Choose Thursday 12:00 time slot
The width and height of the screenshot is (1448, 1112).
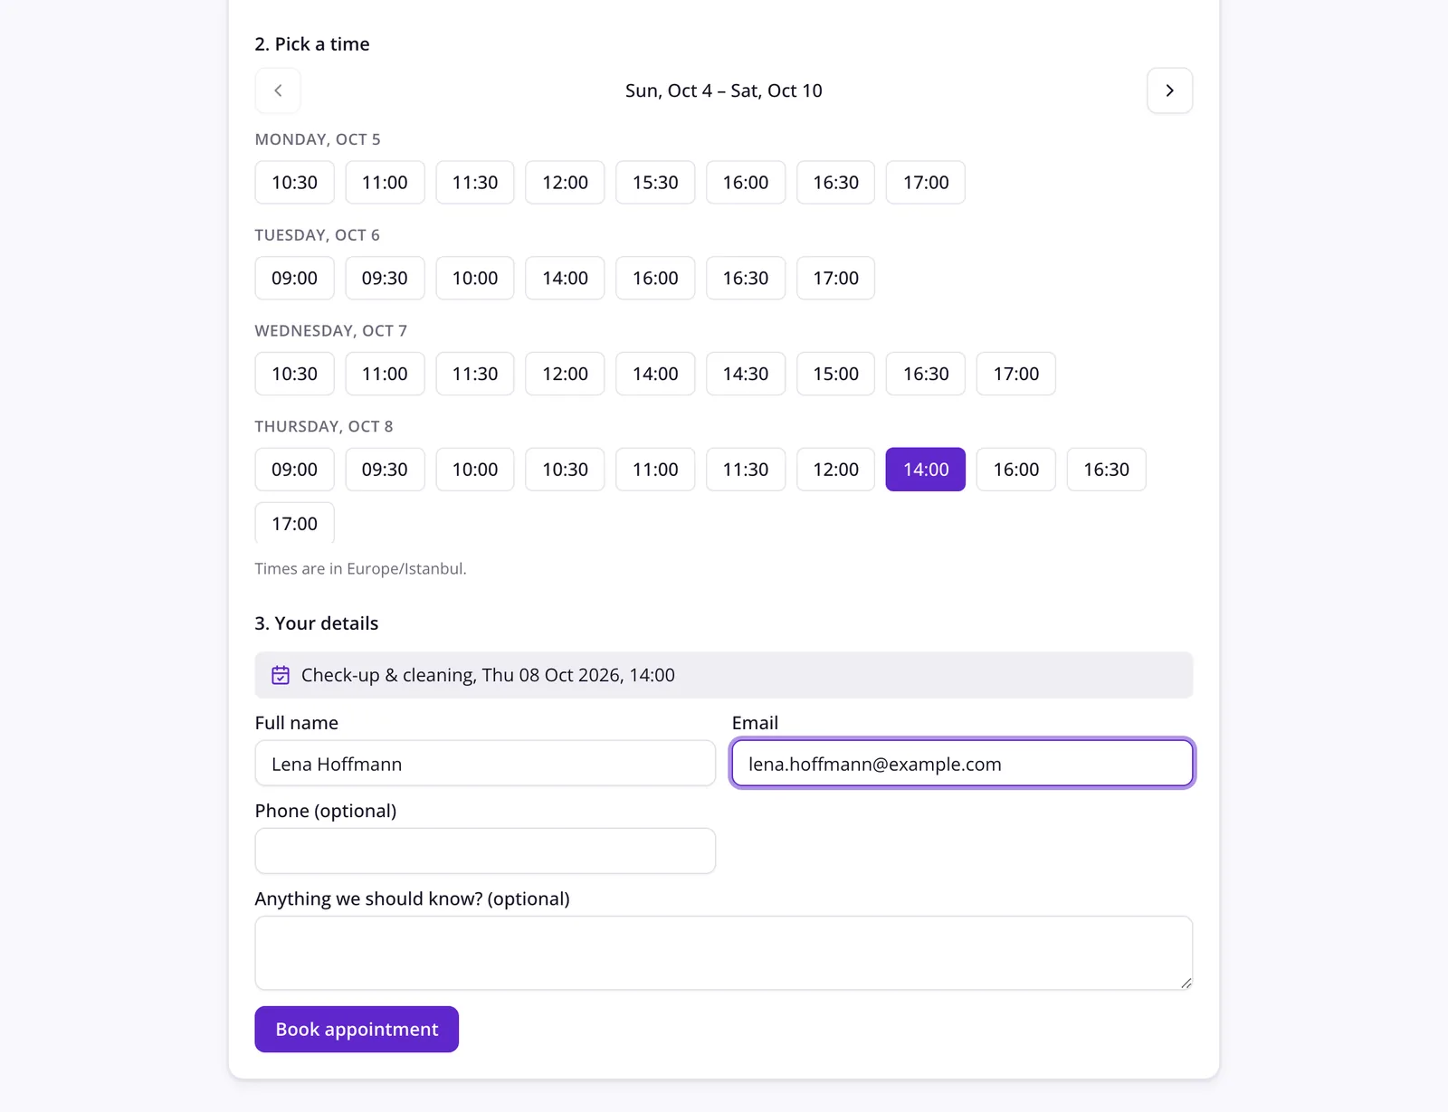(835, 470)
